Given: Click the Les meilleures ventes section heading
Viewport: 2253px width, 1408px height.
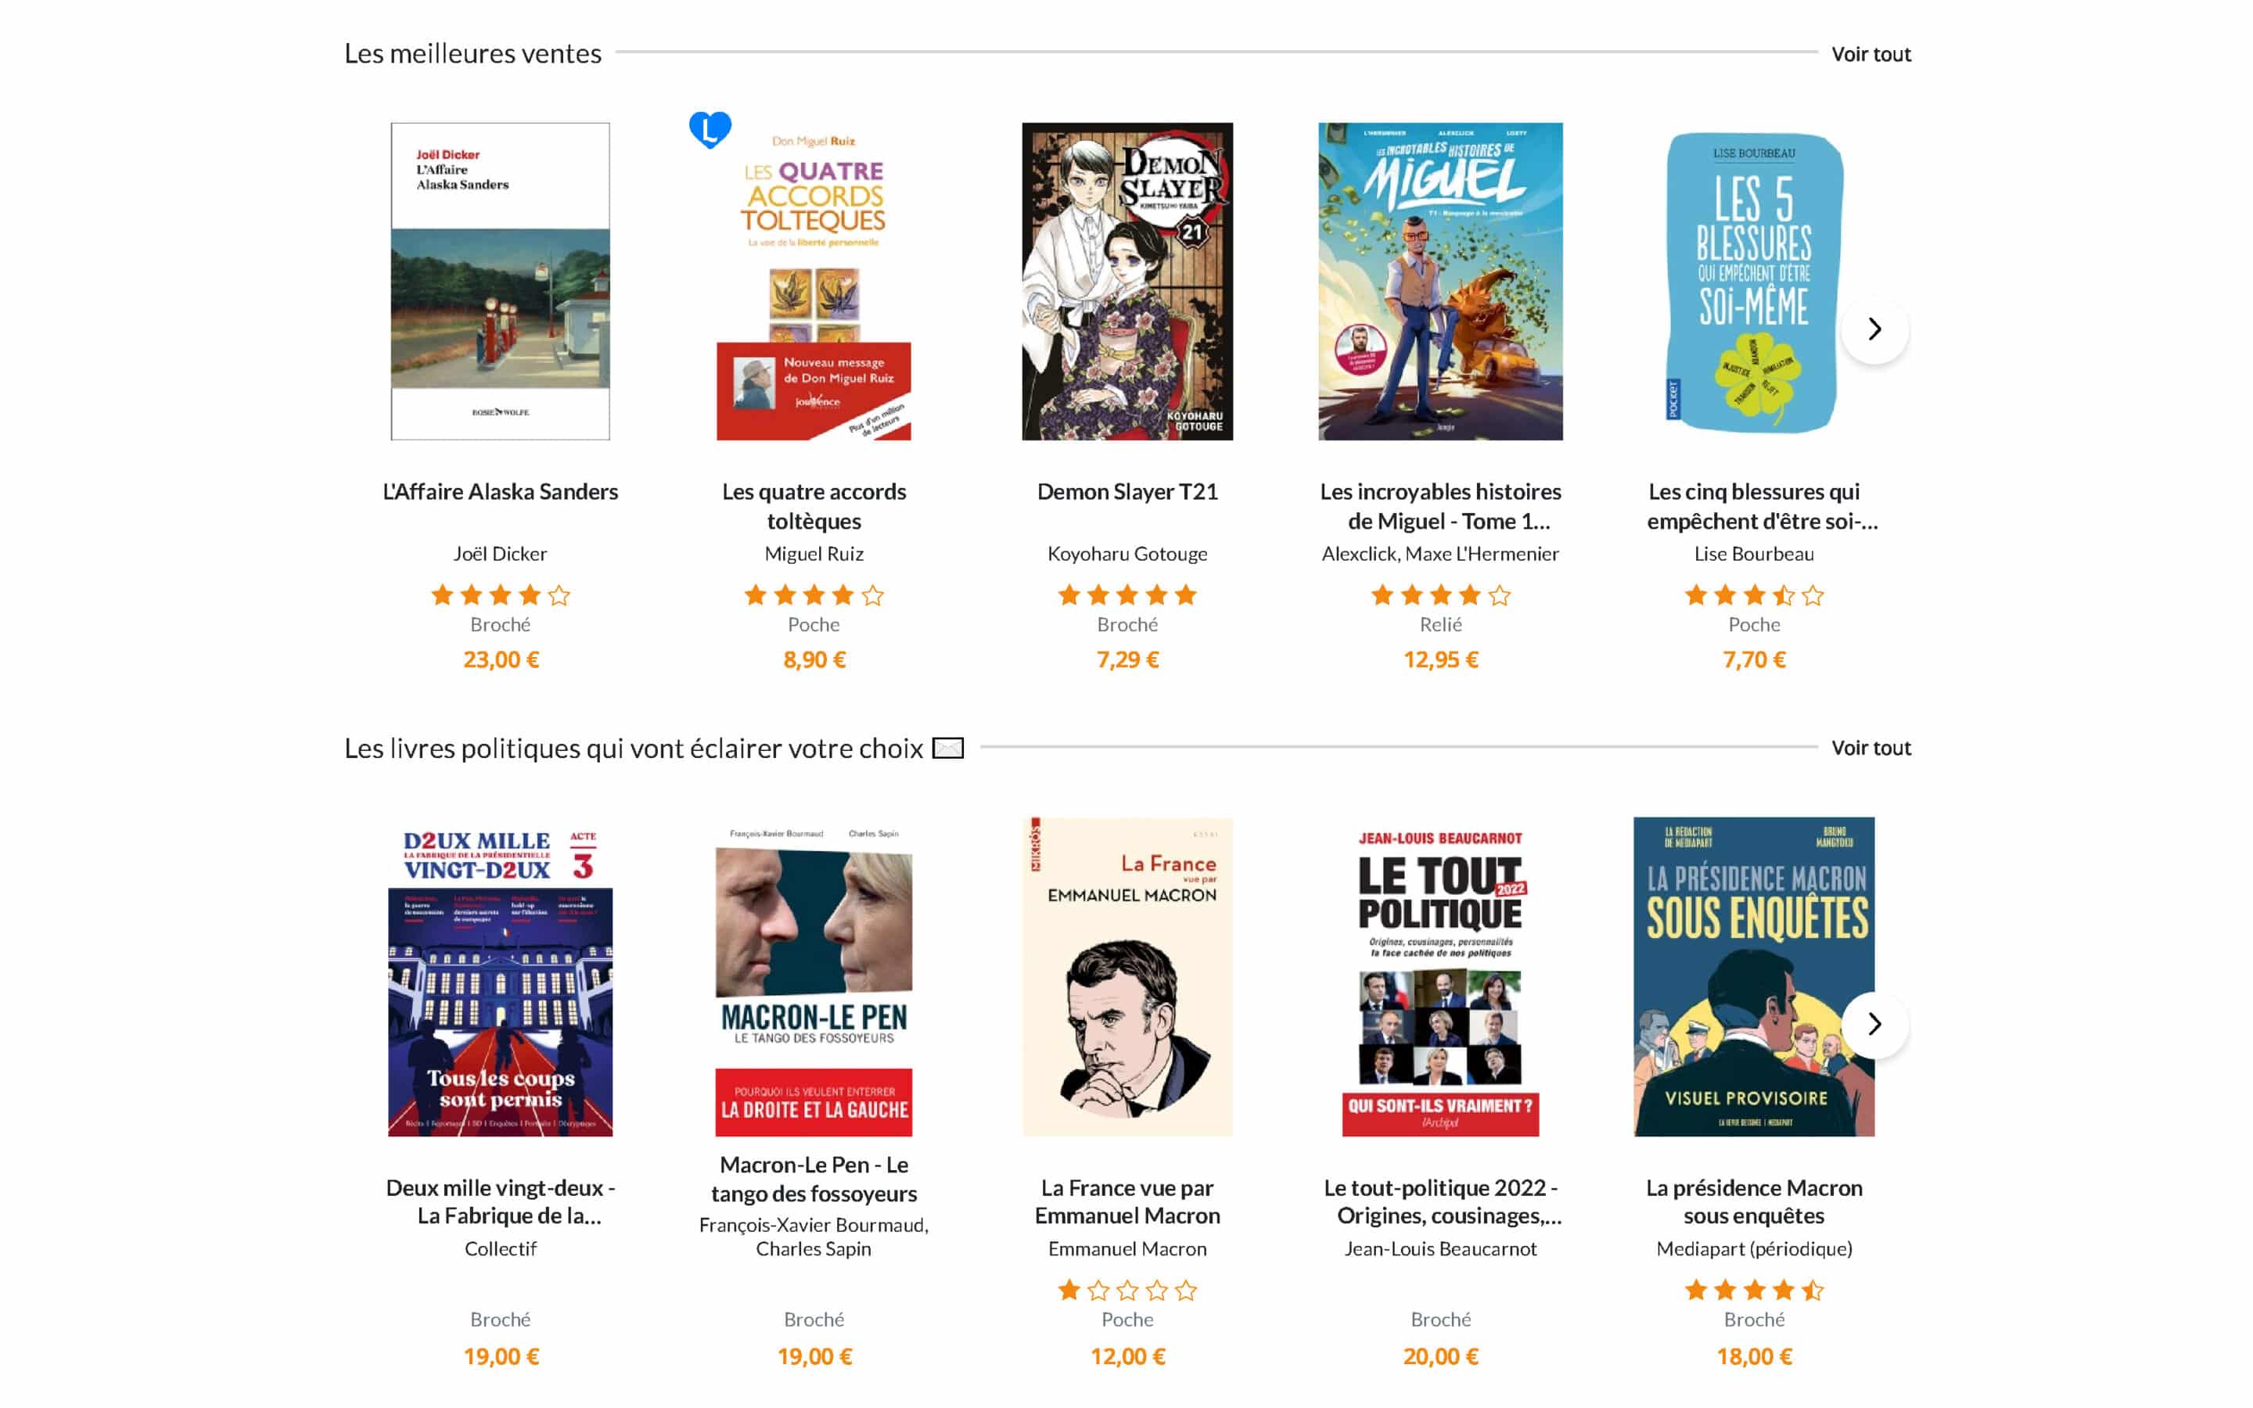Looking at the screenshot, I should coord(473,54).
